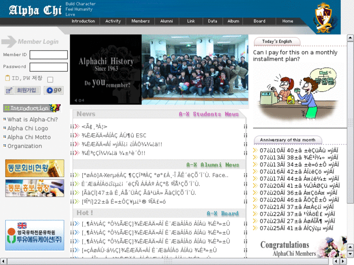The width and height of the screenshot is (354, 265).
Task: Open the Board menu item
Action: click(259, 21)
